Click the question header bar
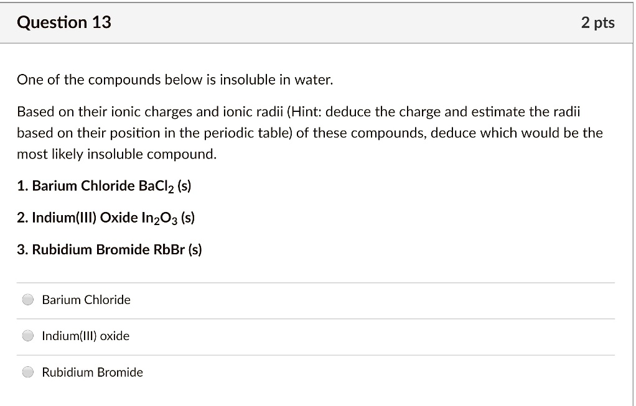Viewport: 636px width, 406px height. pyautogui.click(x=318, y=22)
